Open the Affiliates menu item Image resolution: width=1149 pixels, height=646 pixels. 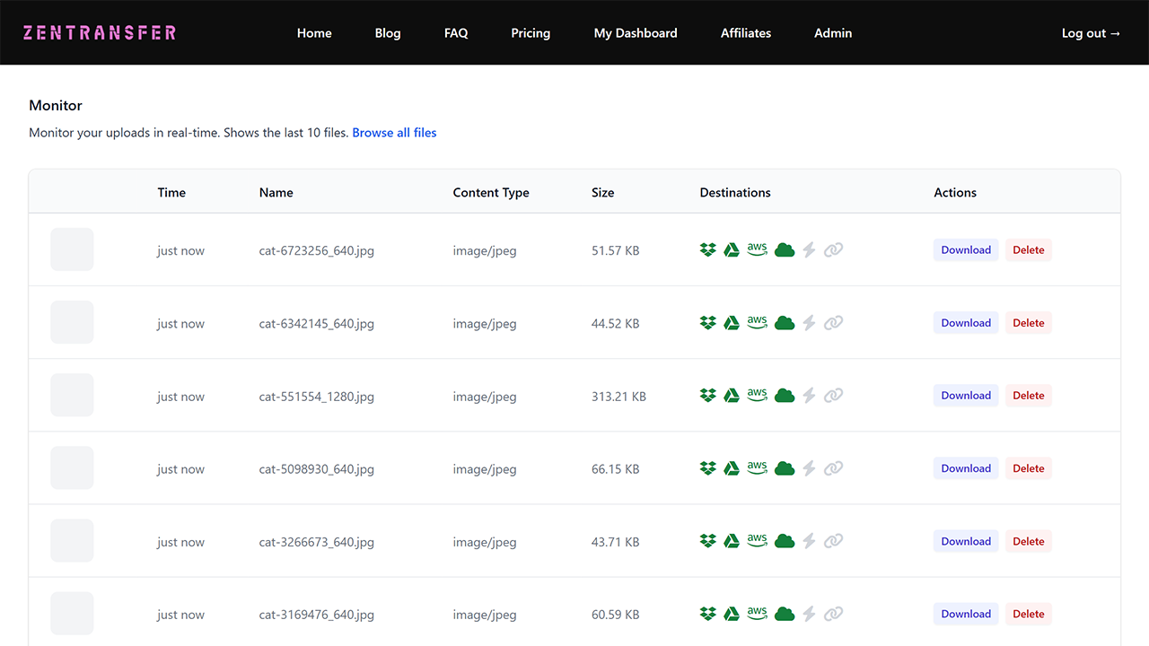click(x=746, y=33)
